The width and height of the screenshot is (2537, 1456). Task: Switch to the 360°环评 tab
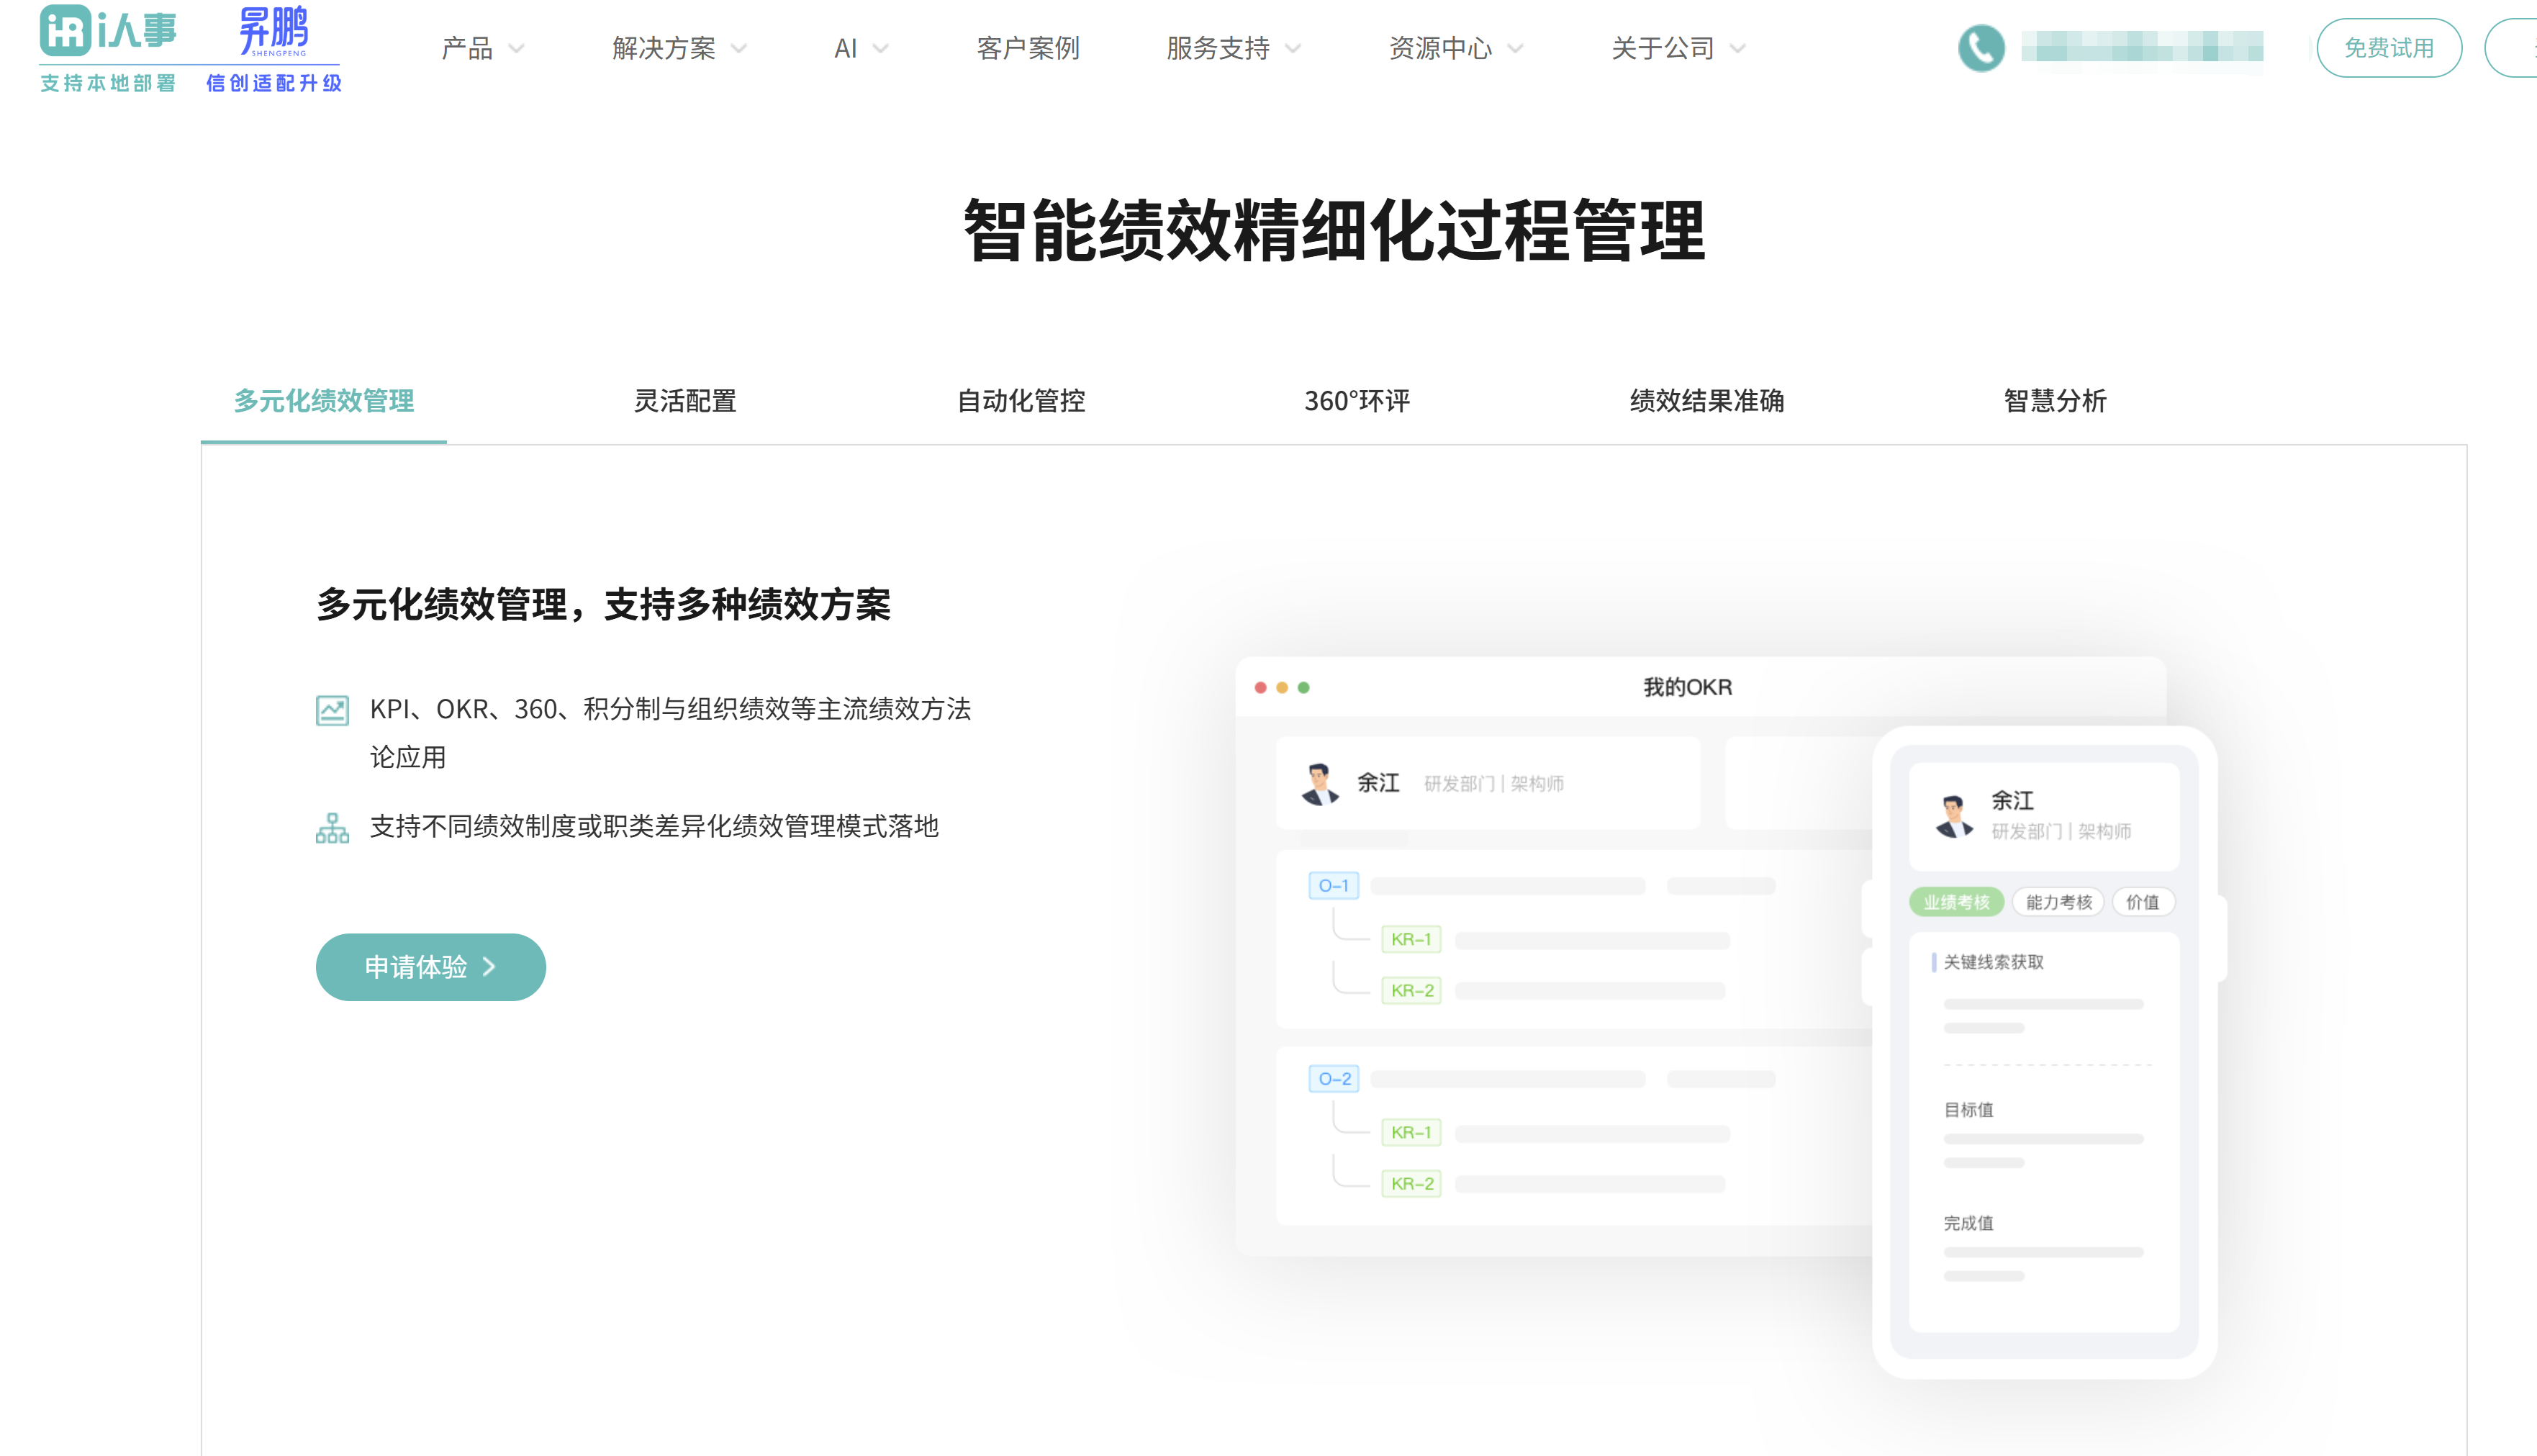1356,401
